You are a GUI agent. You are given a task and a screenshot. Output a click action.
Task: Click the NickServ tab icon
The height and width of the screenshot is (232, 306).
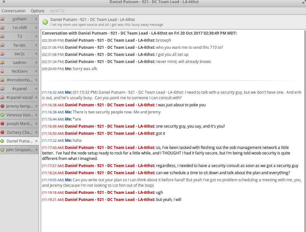click(3, 71)
